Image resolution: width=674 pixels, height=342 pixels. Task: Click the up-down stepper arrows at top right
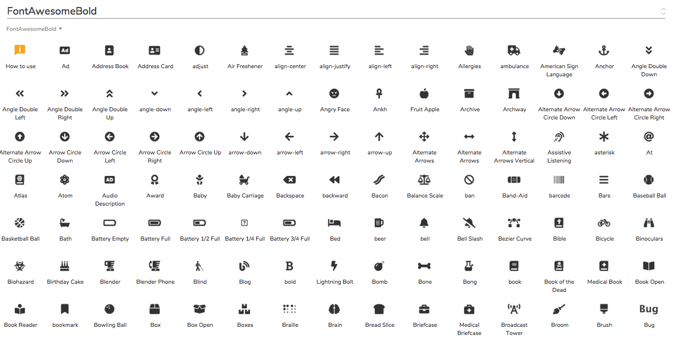tap(663, 11)
